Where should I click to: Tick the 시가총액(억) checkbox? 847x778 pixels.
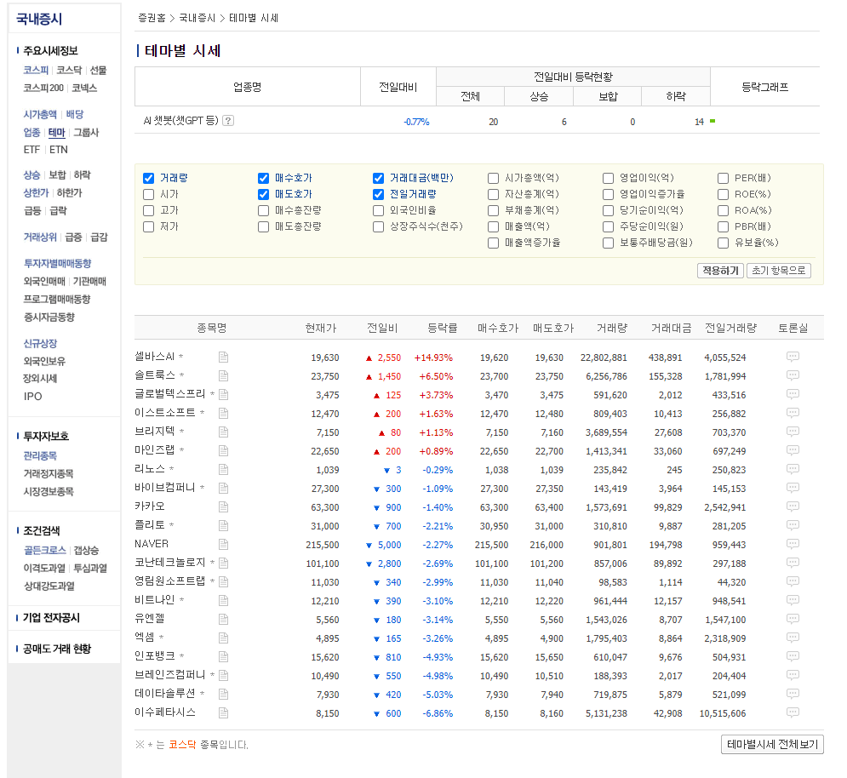(493, 178)
